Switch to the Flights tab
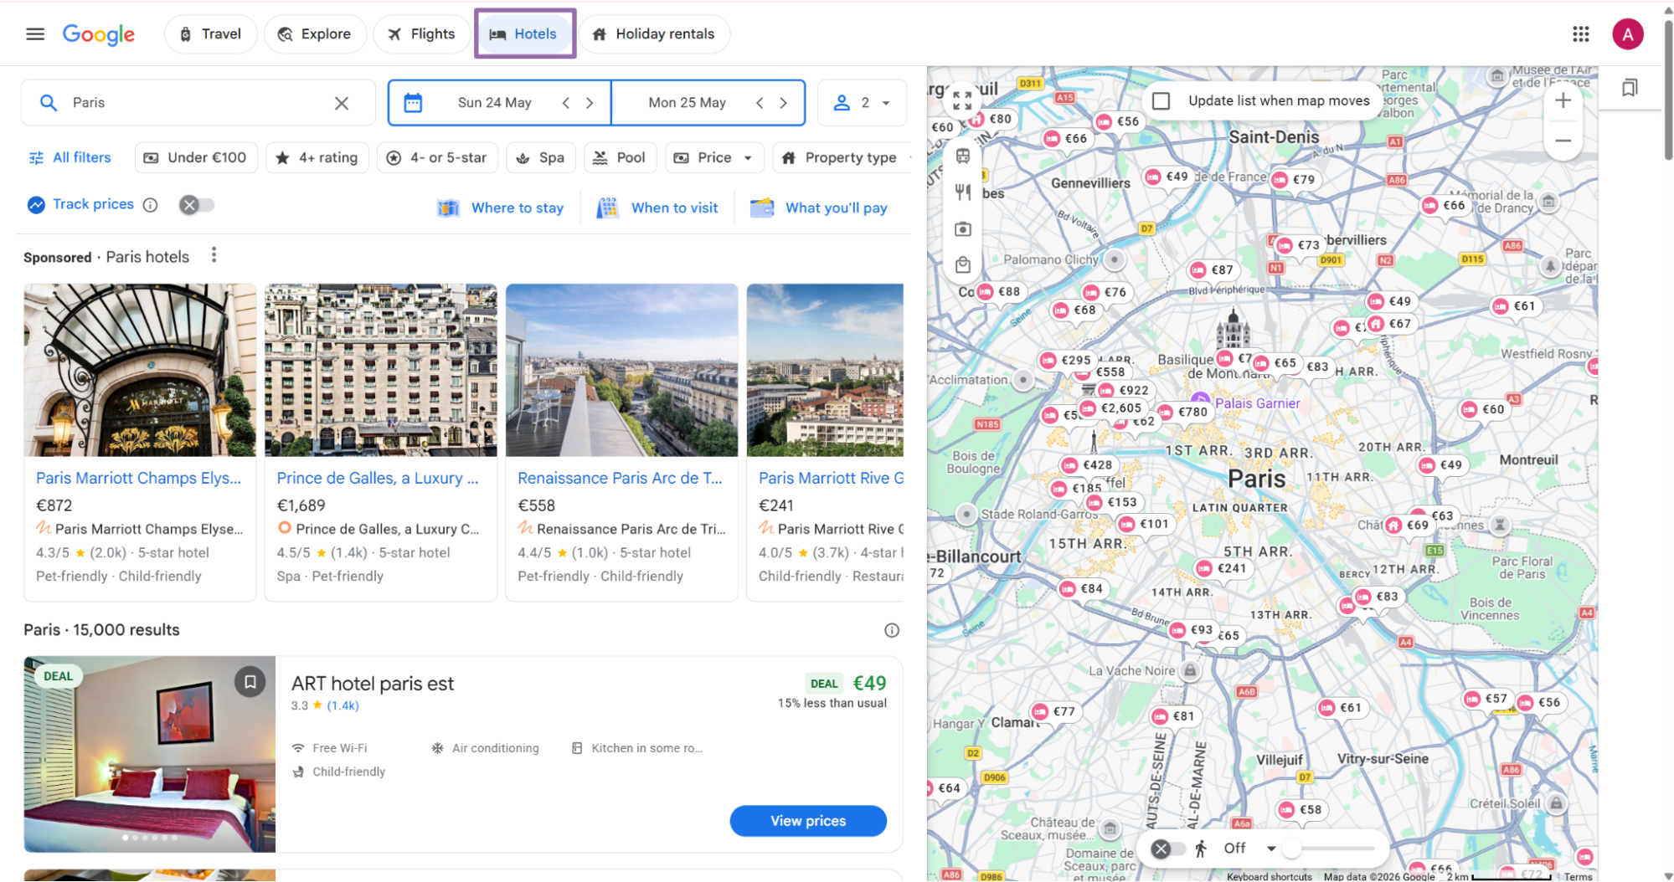 pos(421,34)
